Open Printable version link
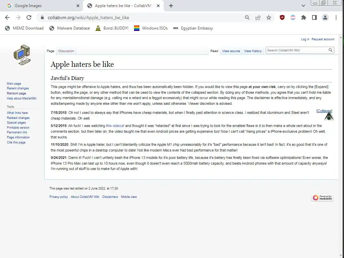The image size is (344, 258). (18, 128)
